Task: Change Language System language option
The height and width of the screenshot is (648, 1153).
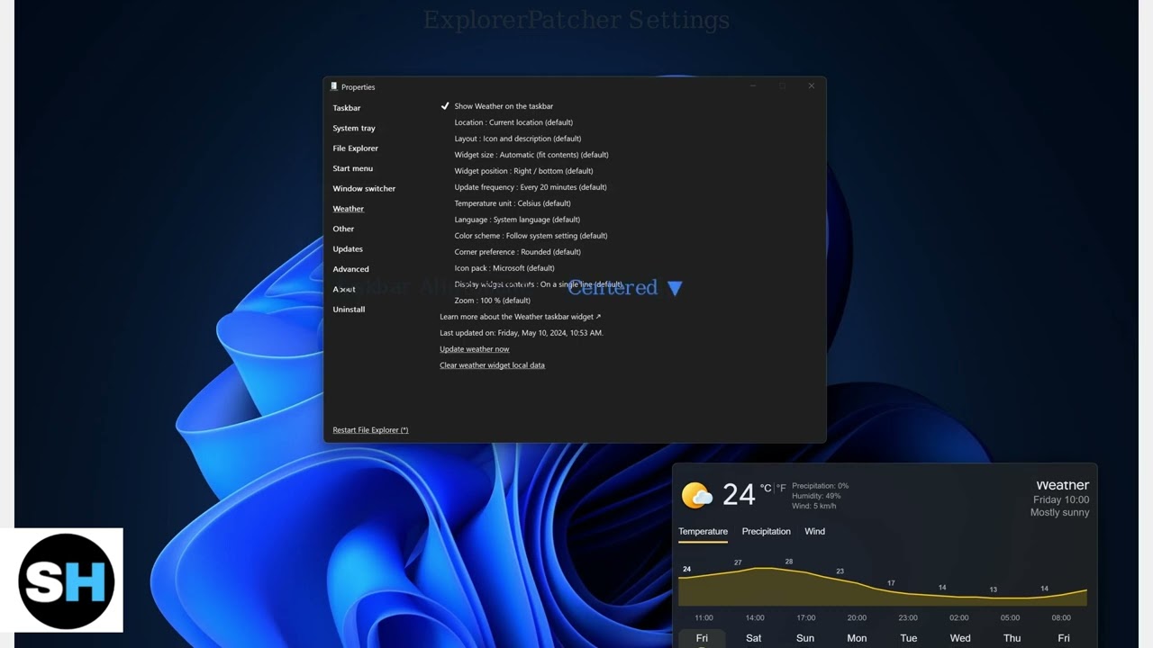Action: pos(517,220)
